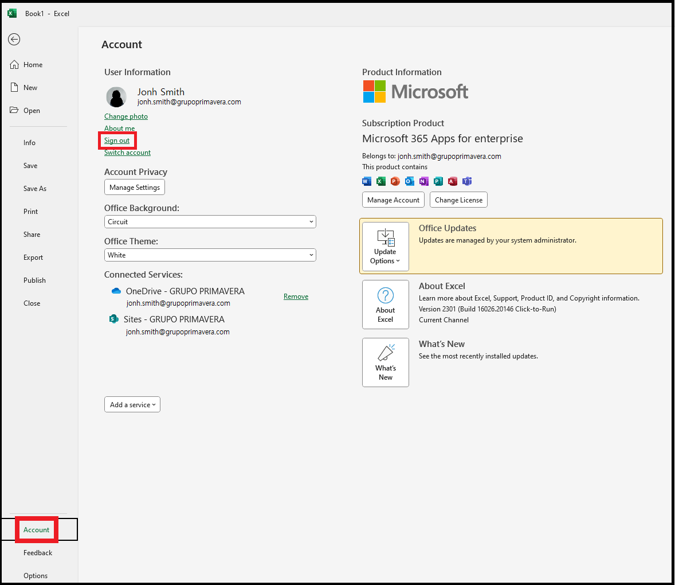
Task: Click the OneNote app icon
Action: pos(423,181)
